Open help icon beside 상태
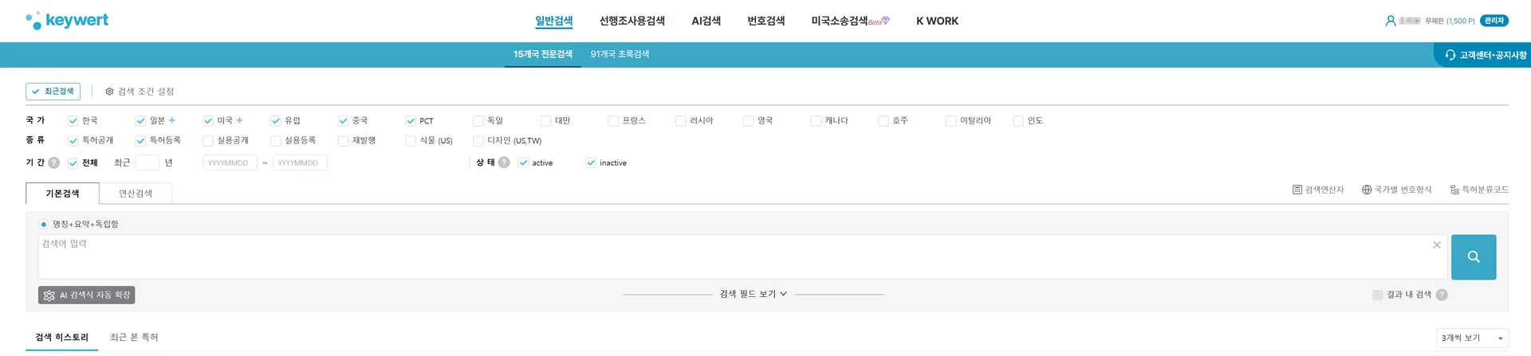This screenshot has width=1531, height=356. (x=504, y=162)
